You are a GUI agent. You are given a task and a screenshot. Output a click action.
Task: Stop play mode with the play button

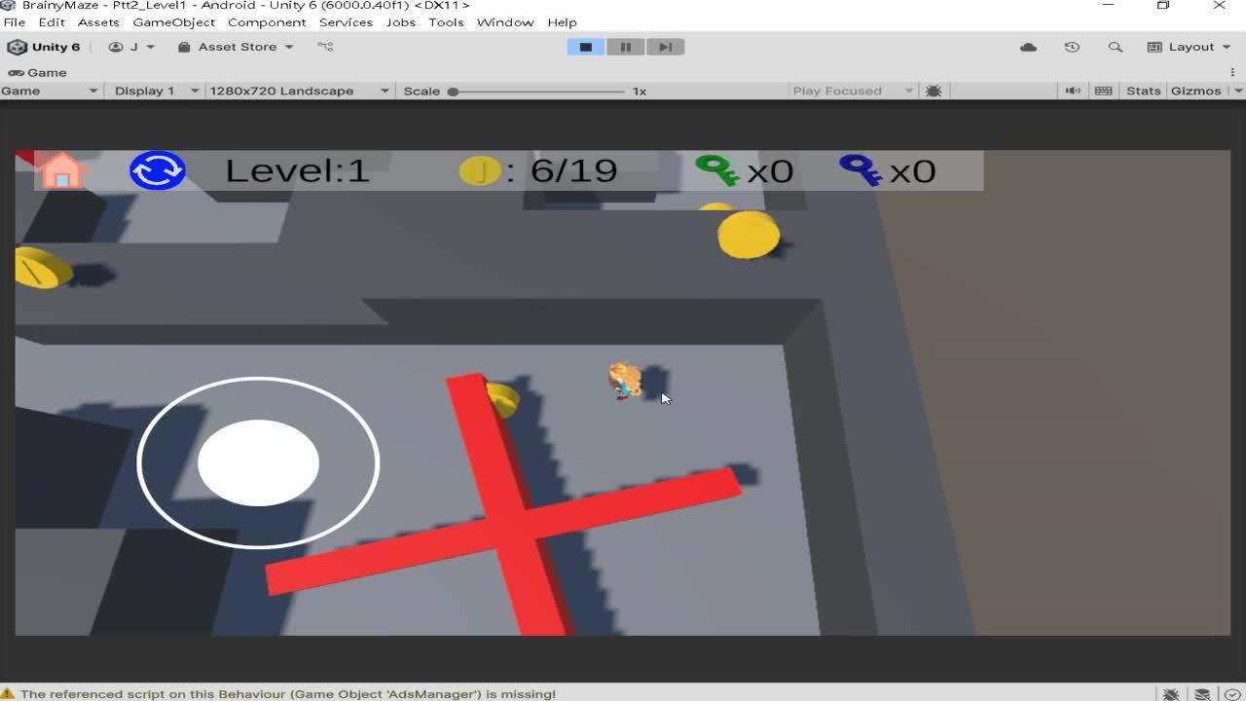pos(586,47)
